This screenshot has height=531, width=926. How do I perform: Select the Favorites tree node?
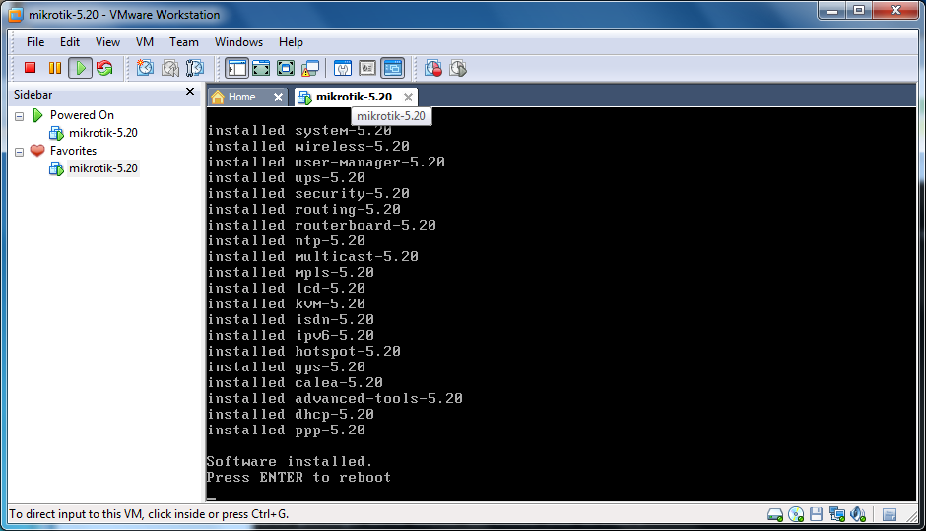pyautogui.click(x=73, y=151)
